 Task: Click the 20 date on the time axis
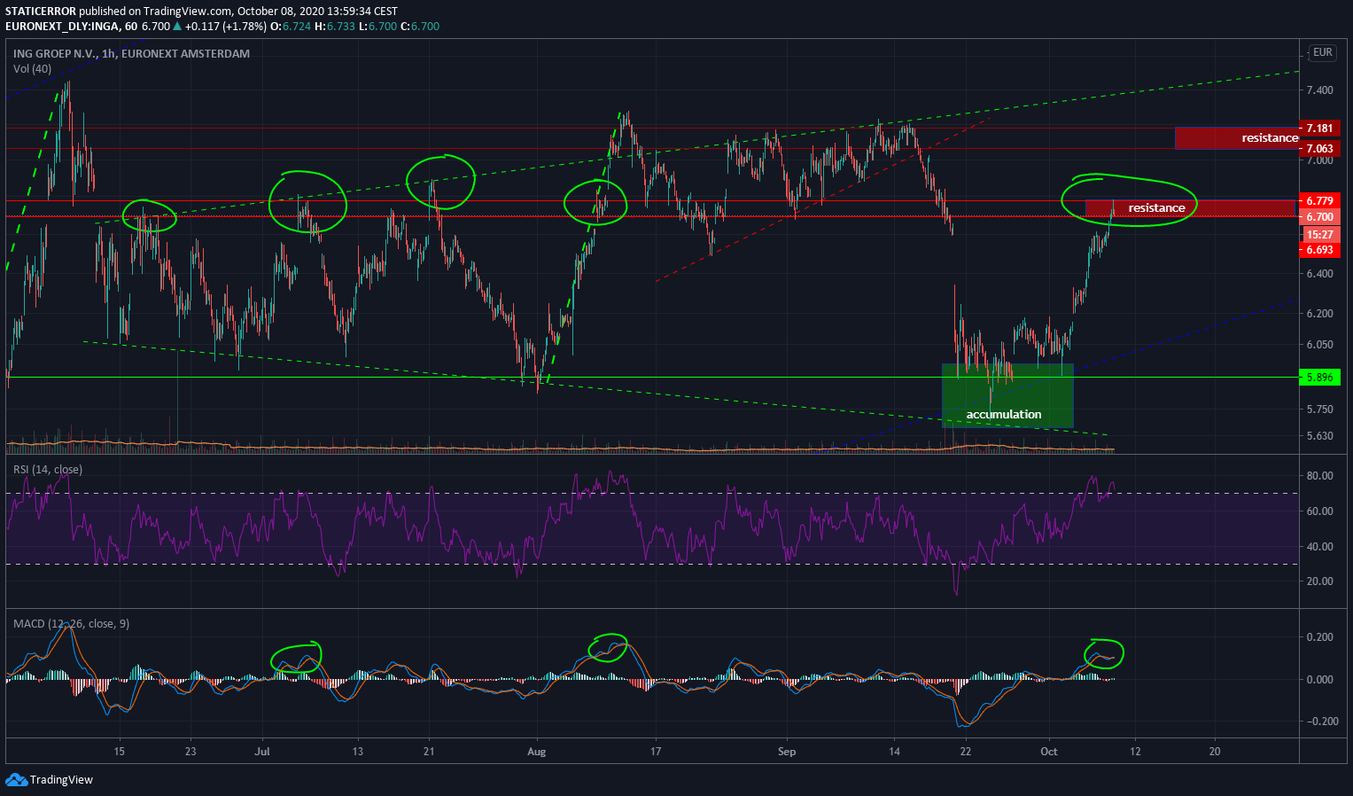tap(1215, 752)
